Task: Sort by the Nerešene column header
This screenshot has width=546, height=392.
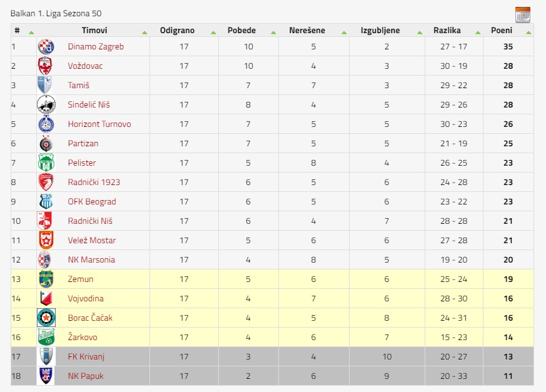Action: [x=307, y=30]
